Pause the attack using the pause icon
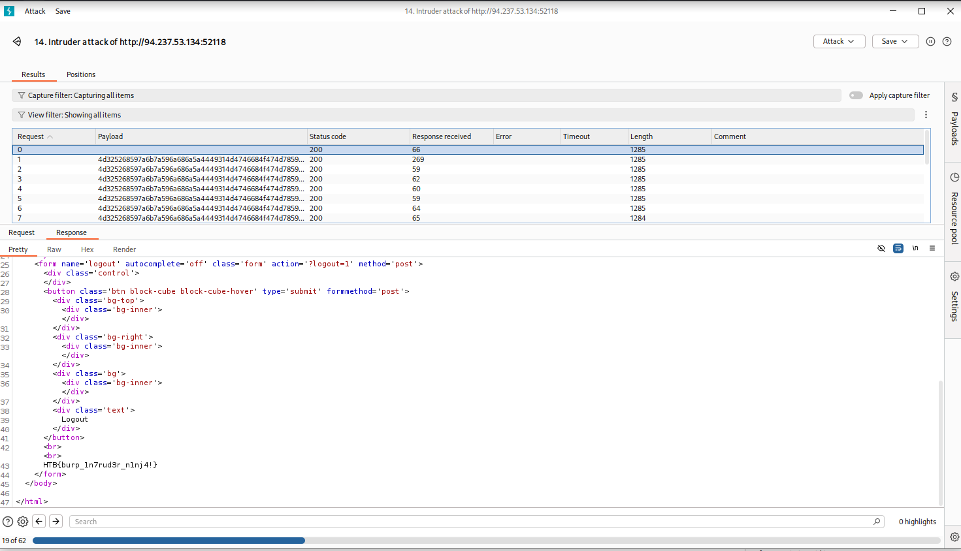961x551 pixels. click(930, 42)
